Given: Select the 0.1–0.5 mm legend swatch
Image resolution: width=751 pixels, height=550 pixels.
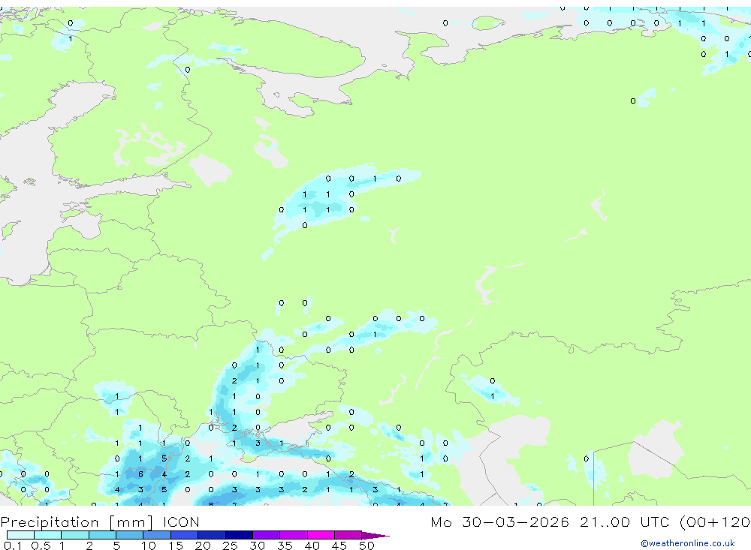Looking at the screenshot, I should point(20,535).
